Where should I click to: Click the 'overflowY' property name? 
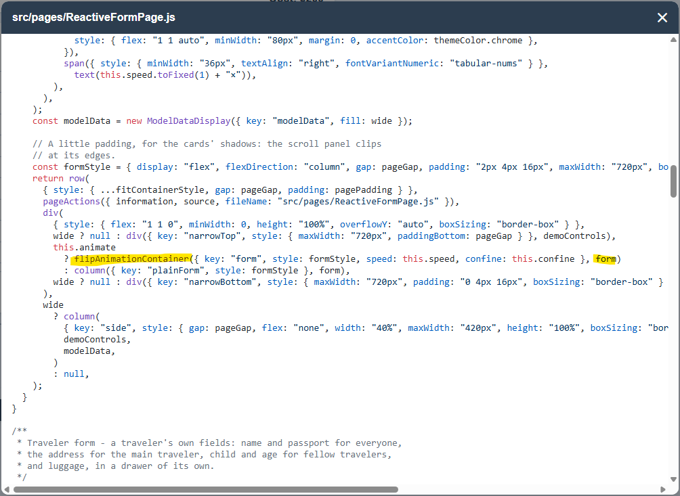[x=364, y=225]
